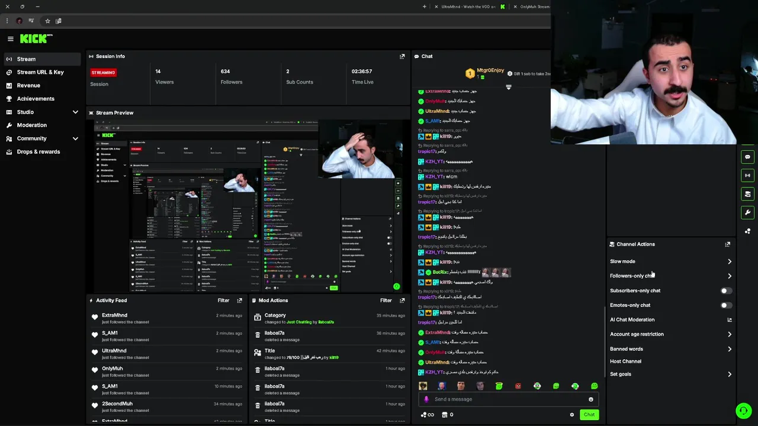Switch to OnlyMuh Stream browser tab

tap(532, 7)
